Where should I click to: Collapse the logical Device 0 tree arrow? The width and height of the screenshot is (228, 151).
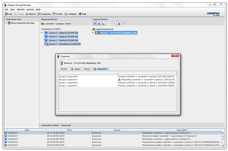tap(93, 33)
